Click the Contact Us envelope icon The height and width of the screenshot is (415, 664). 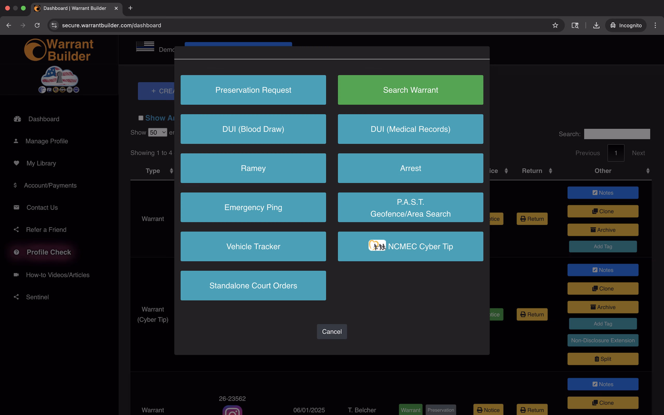tap(16, 207)
